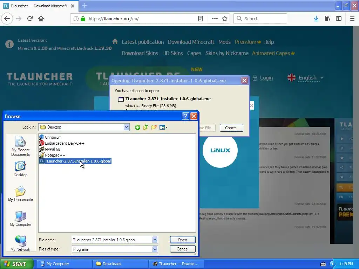Image resolution: width=359 pixels, height=269 pixels.
Task: Open the Firefox downloads arrow panel
Action: point(316,19)
